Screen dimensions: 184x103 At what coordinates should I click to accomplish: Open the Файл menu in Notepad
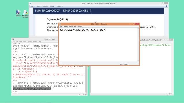click(61, 27)
